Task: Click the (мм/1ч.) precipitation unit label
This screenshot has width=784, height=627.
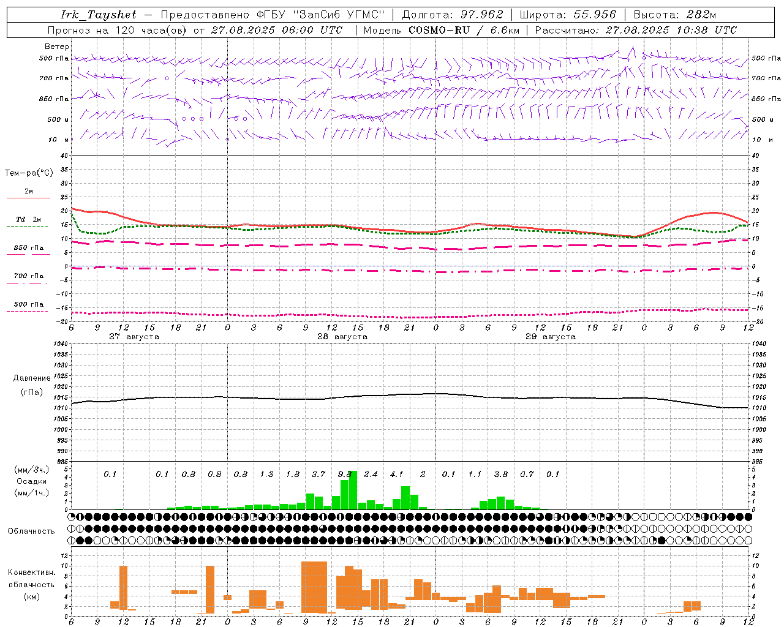Action: [x=32, y=493]
